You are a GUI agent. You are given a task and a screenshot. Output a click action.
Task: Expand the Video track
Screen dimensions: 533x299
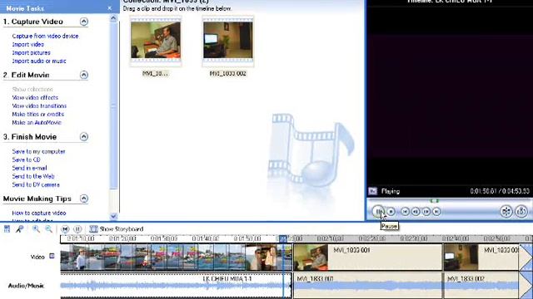click(x=52, y=256)
